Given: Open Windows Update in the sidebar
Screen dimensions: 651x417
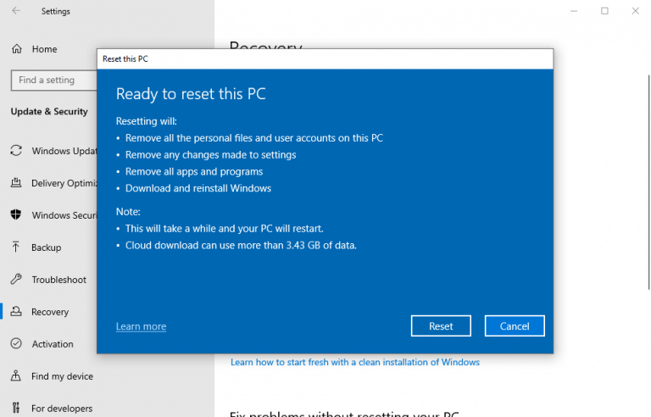Looking at the screenshot, I should (x=64, y=151).
